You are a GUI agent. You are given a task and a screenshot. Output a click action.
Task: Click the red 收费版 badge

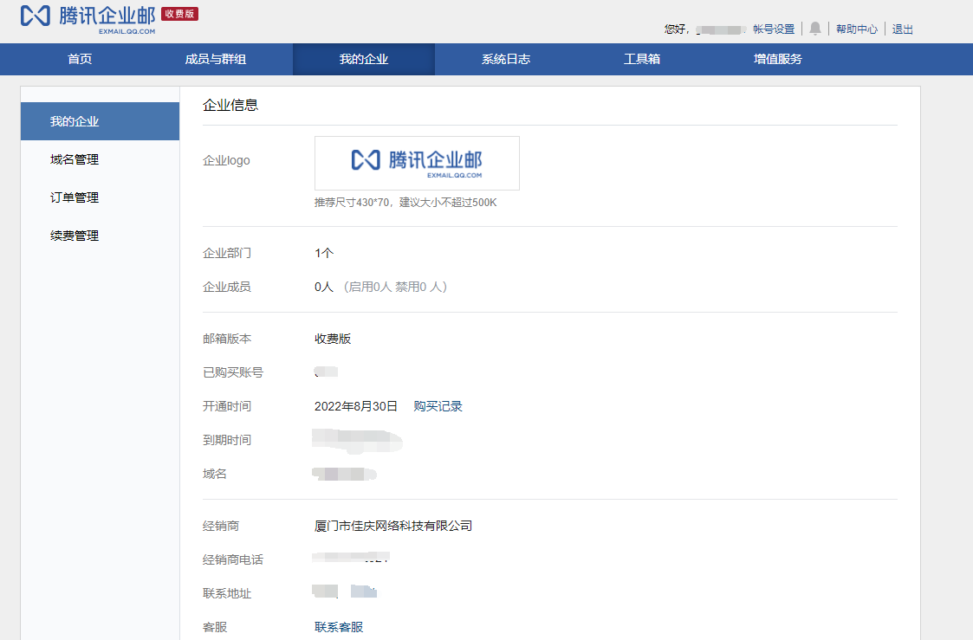click(x=179, y=14)
